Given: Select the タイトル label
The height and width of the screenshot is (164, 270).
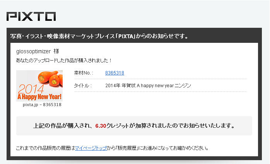Looking at the screenshot, I should (83, 86).
